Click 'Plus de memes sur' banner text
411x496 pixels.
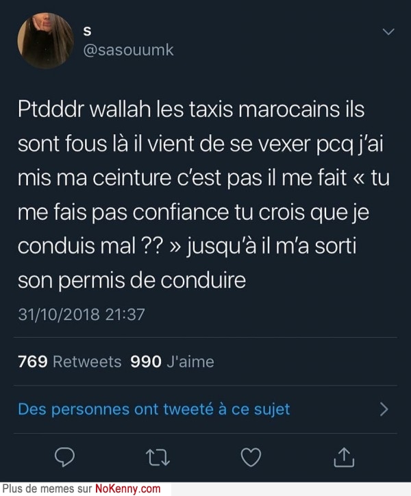(x=47, y=488)
